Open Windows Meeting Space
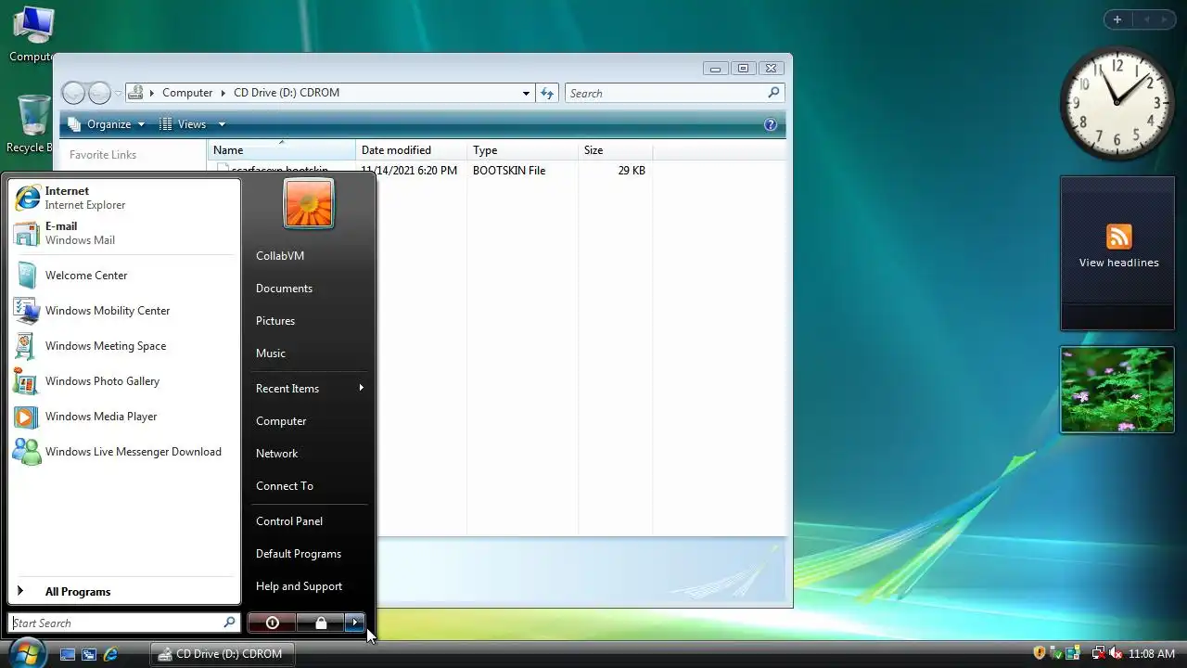Screen dimensions: 1187x668 pyautogui.click(x=122, y=346)
